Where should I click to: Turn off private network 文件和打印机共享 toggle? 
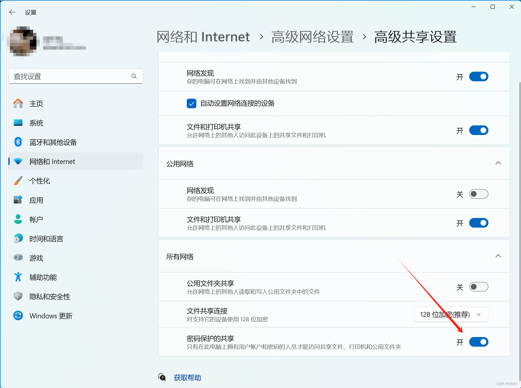479,130
